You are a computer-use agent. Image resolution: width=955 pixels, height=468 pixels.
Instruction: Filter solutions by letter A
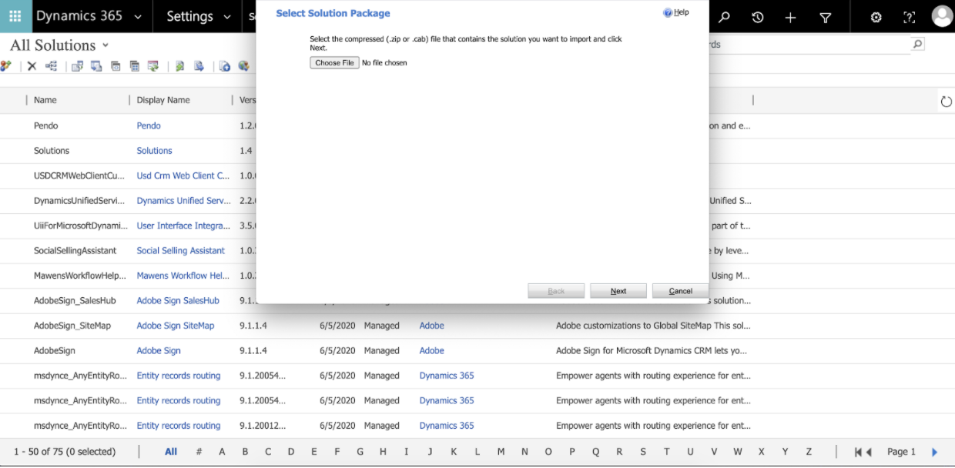(222, 452)
